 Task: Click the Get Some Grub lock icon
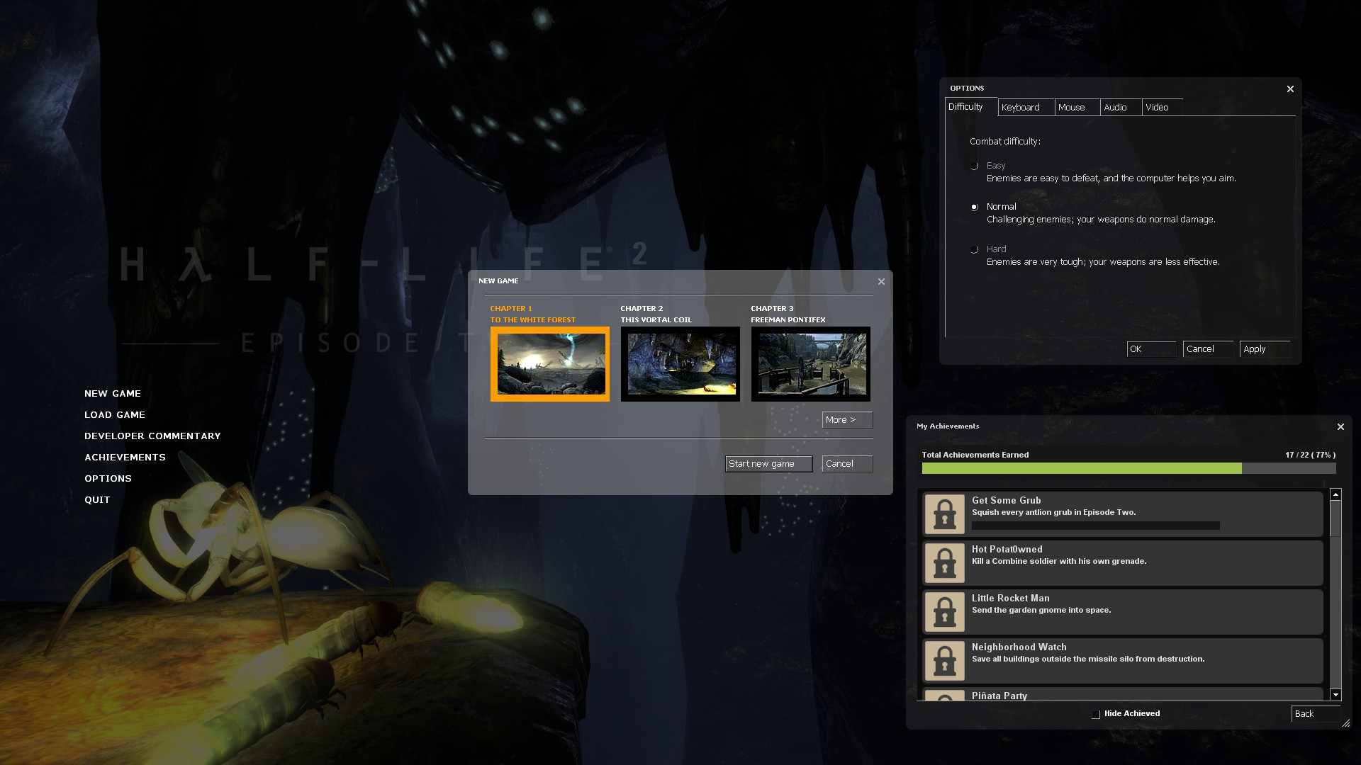[945, 514]
